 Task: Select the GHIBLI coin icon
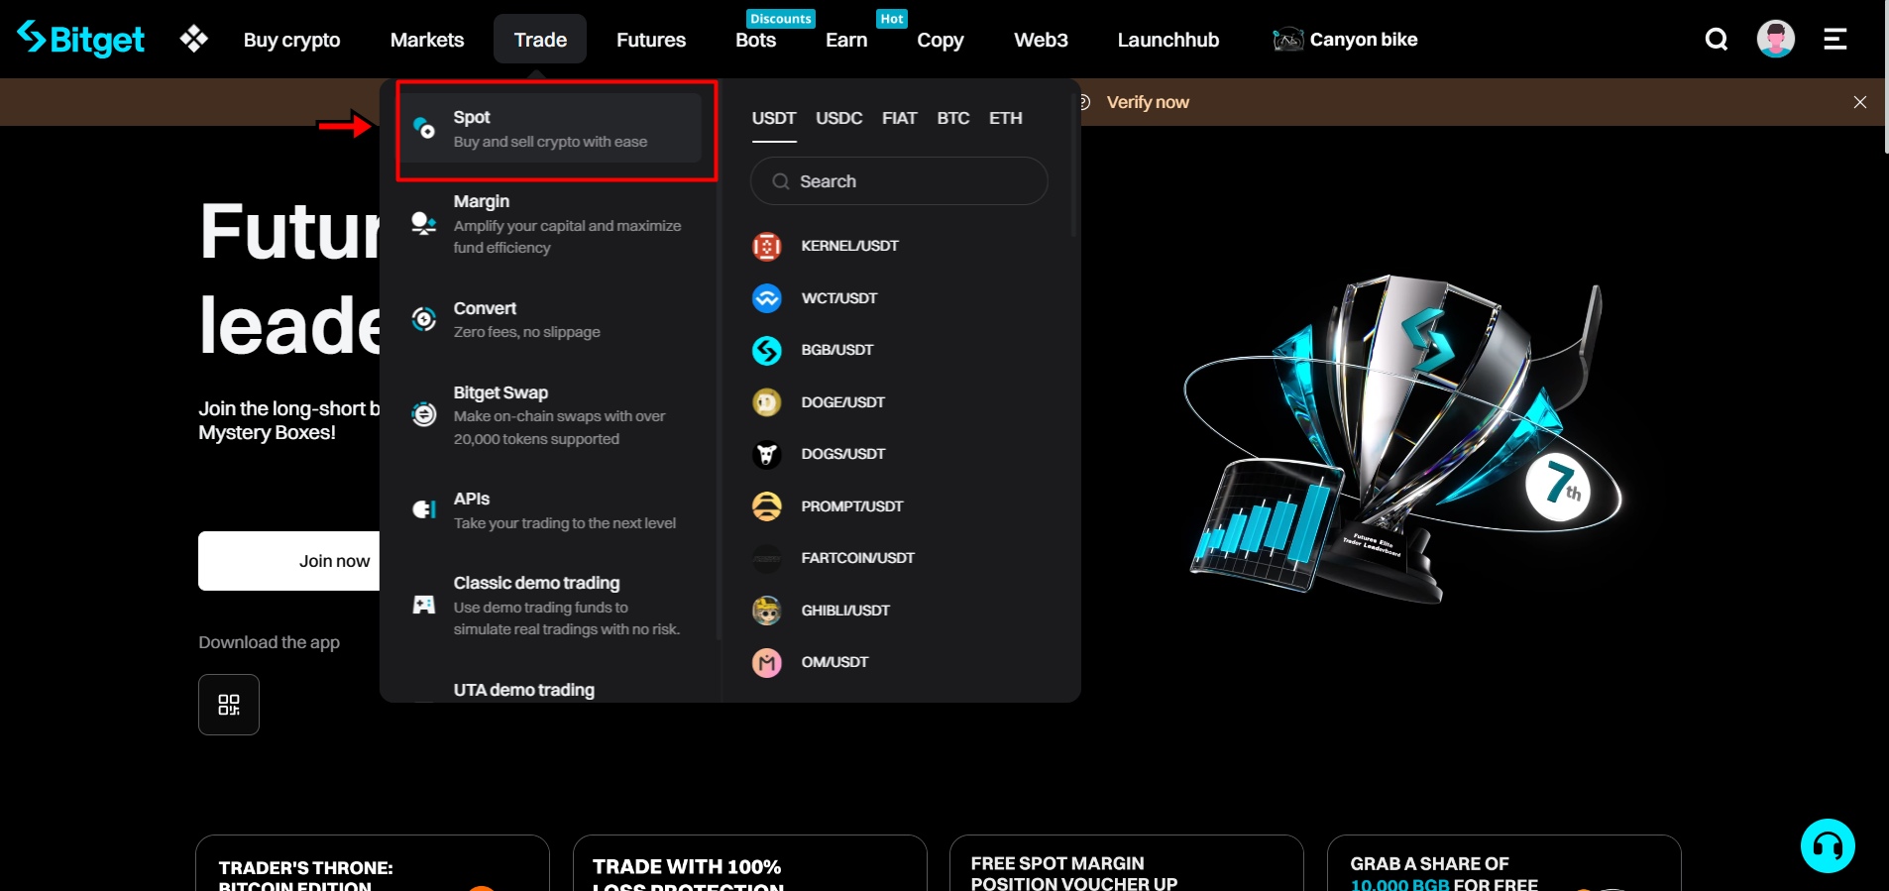coord(767,611)
